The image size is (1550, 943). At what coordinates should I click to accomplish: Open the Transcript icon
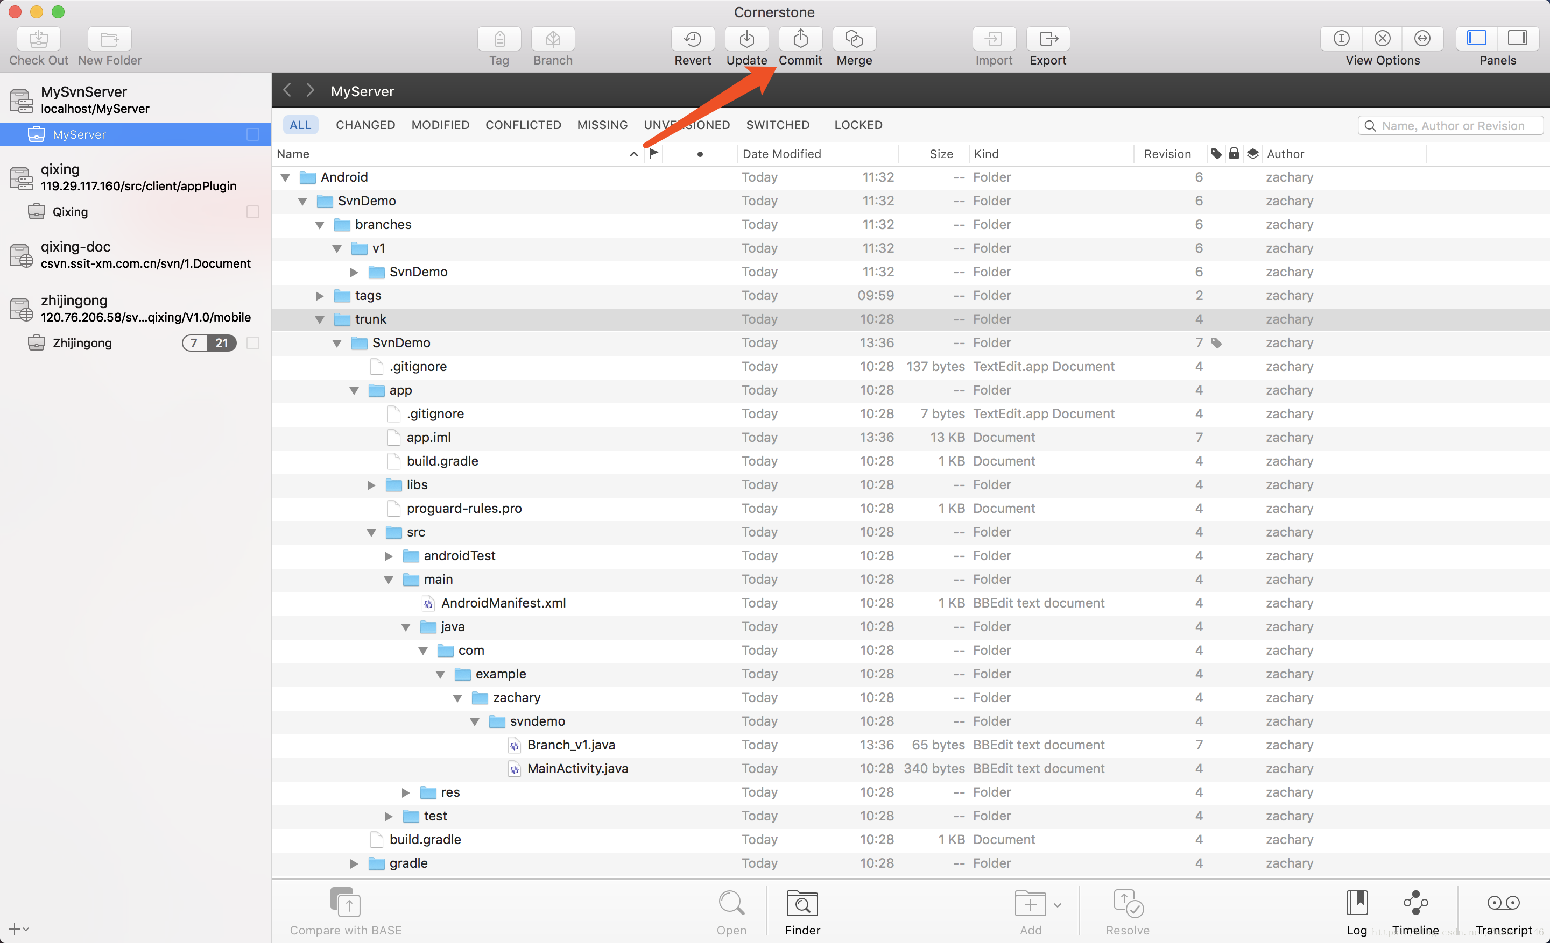(x=1504, y=903)
